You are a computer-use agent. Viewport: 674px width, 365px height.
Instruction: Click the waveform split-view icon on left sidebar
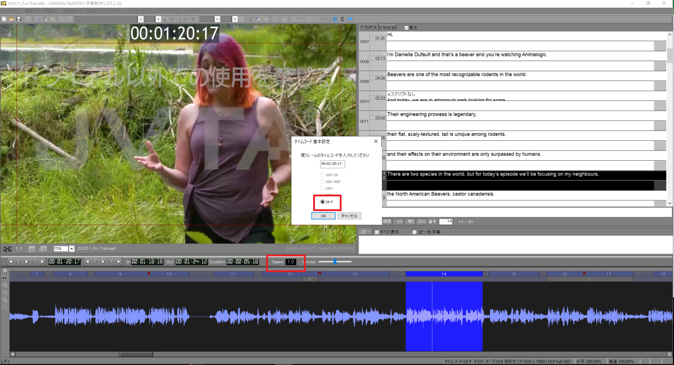tap(5, 278)
